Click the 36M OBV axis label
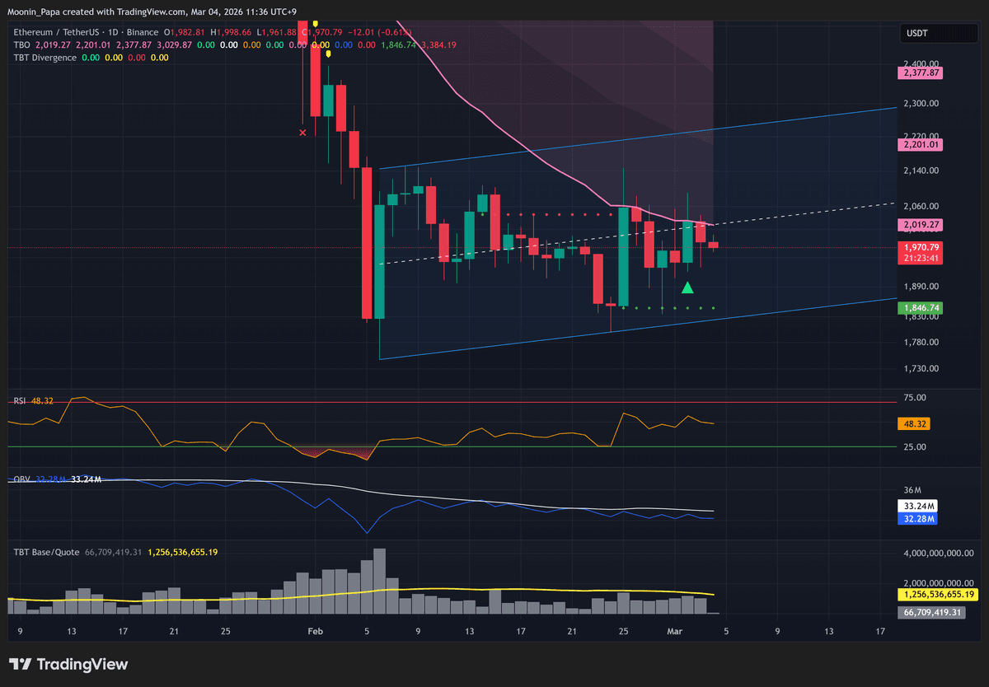The width and height of the screenshot is (989, 687). coord(912,490)
